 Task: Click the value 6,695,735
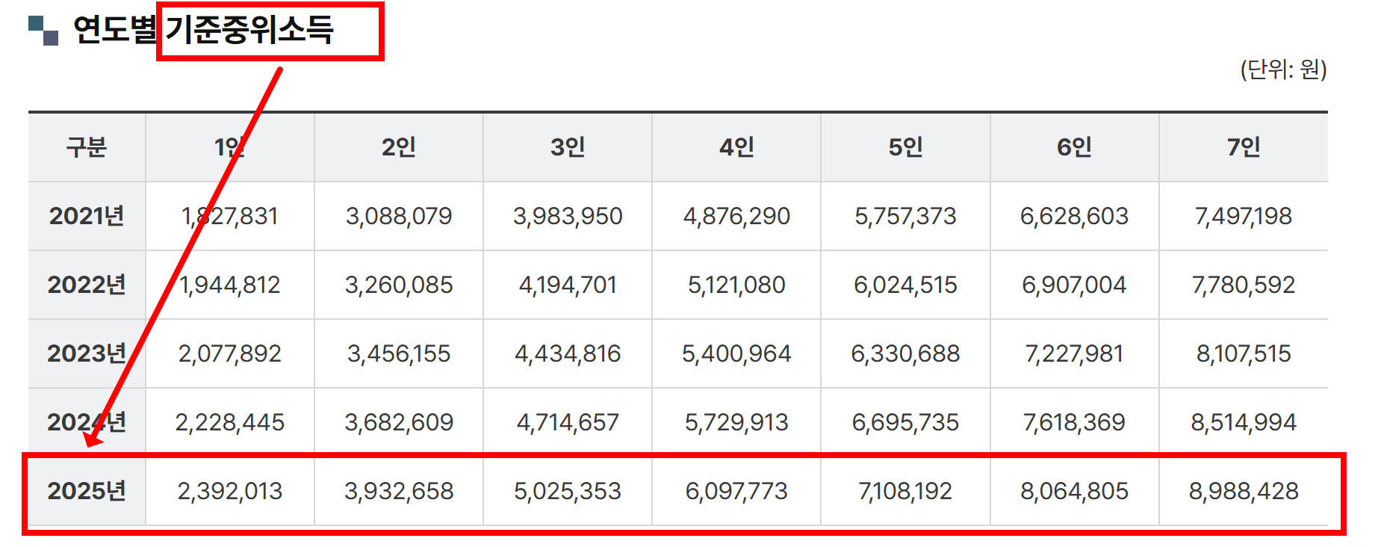[x=905, y=422]
